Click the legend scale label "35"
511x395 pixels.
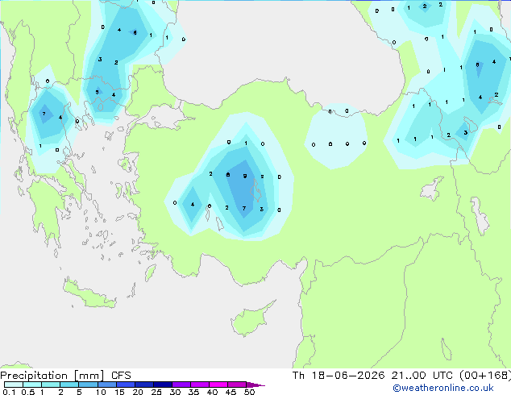coord(193,392)
